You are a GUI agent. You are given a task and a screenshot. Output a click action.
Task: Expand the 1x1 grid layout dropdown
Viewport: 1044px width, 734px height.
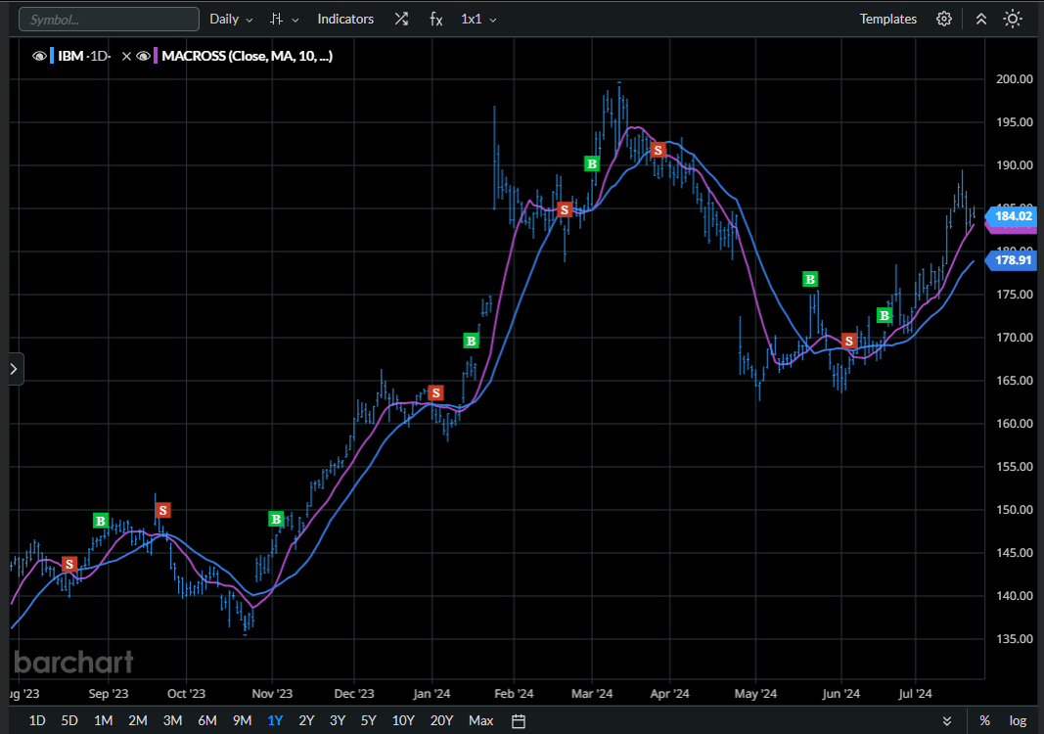pos(478,20)
